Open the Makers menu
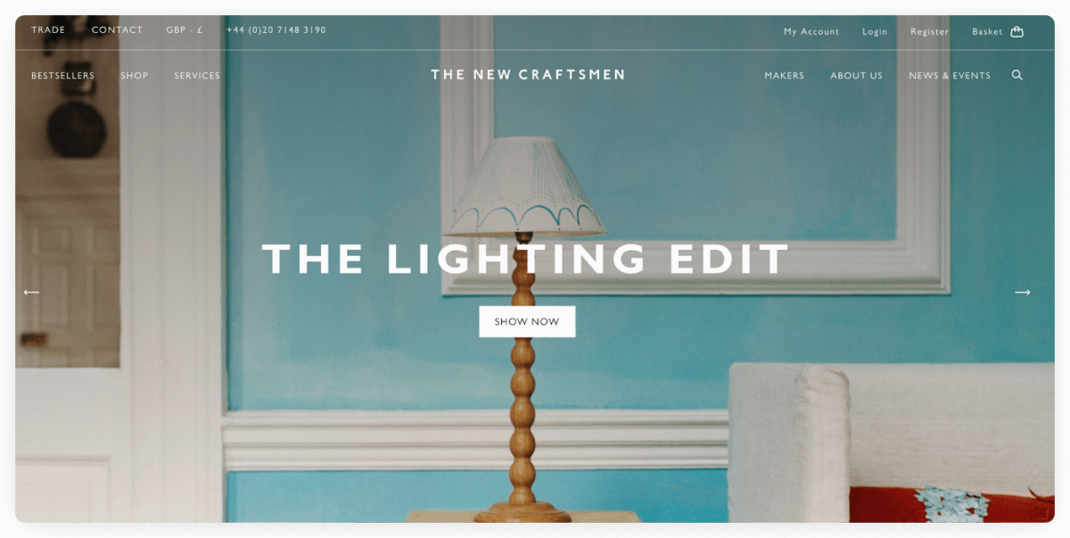This screenshot has height=538, width=1070. (x=785, y=76)
